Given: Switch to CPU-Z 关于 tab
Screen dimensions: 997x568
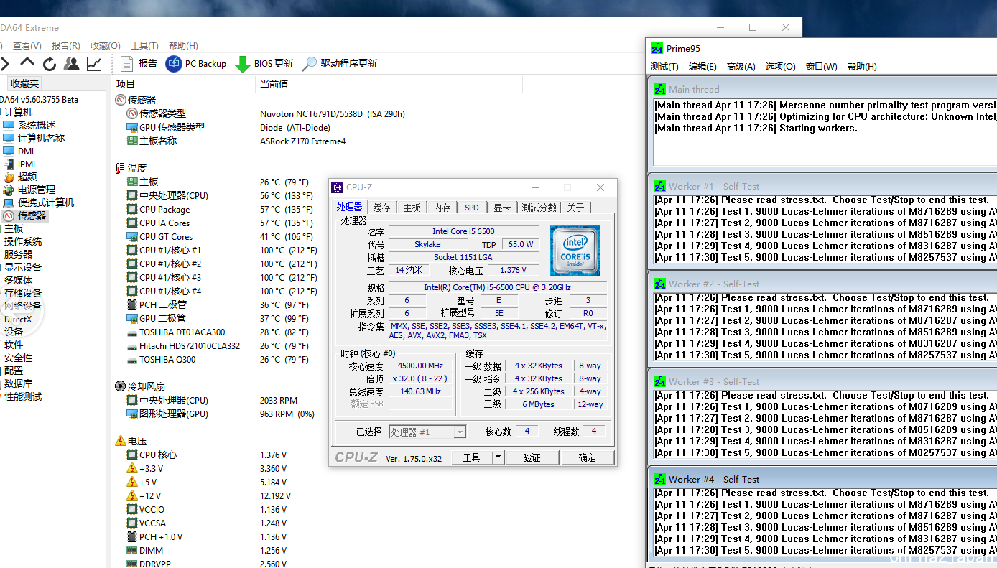Looking at the screenshot, I should 575,208.
